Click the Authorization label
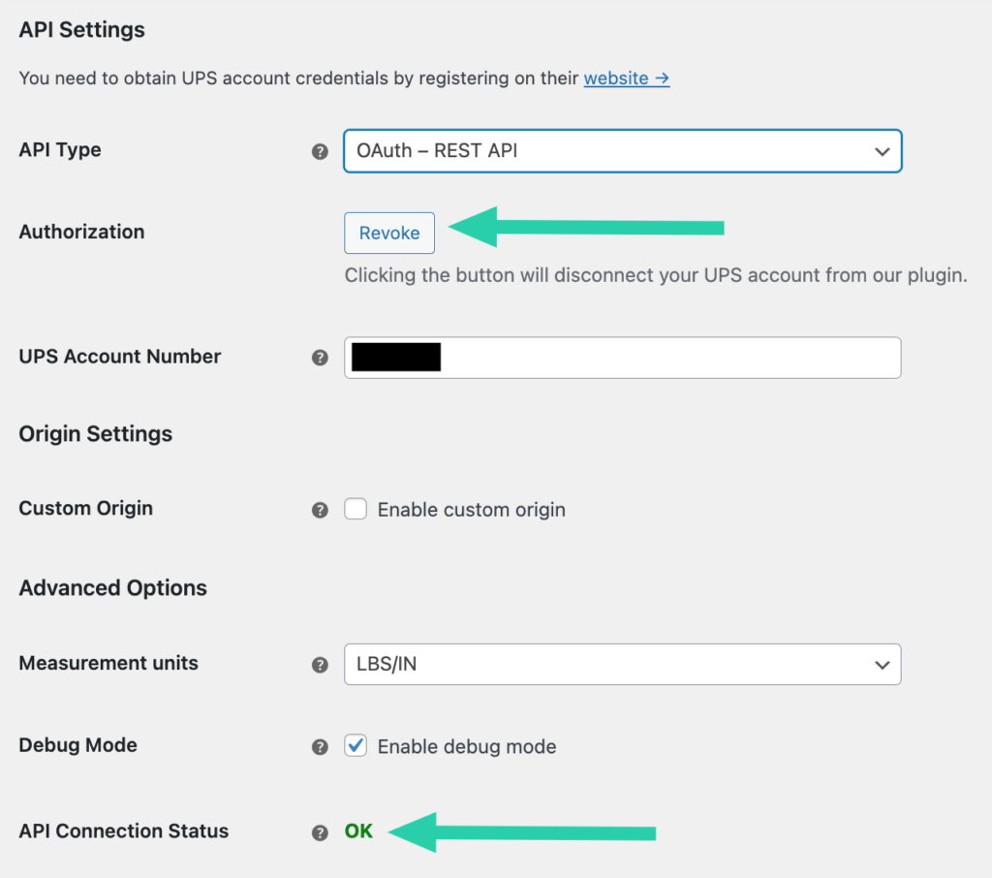Screen dimensions: 992x878 click(x=81, y=232)
